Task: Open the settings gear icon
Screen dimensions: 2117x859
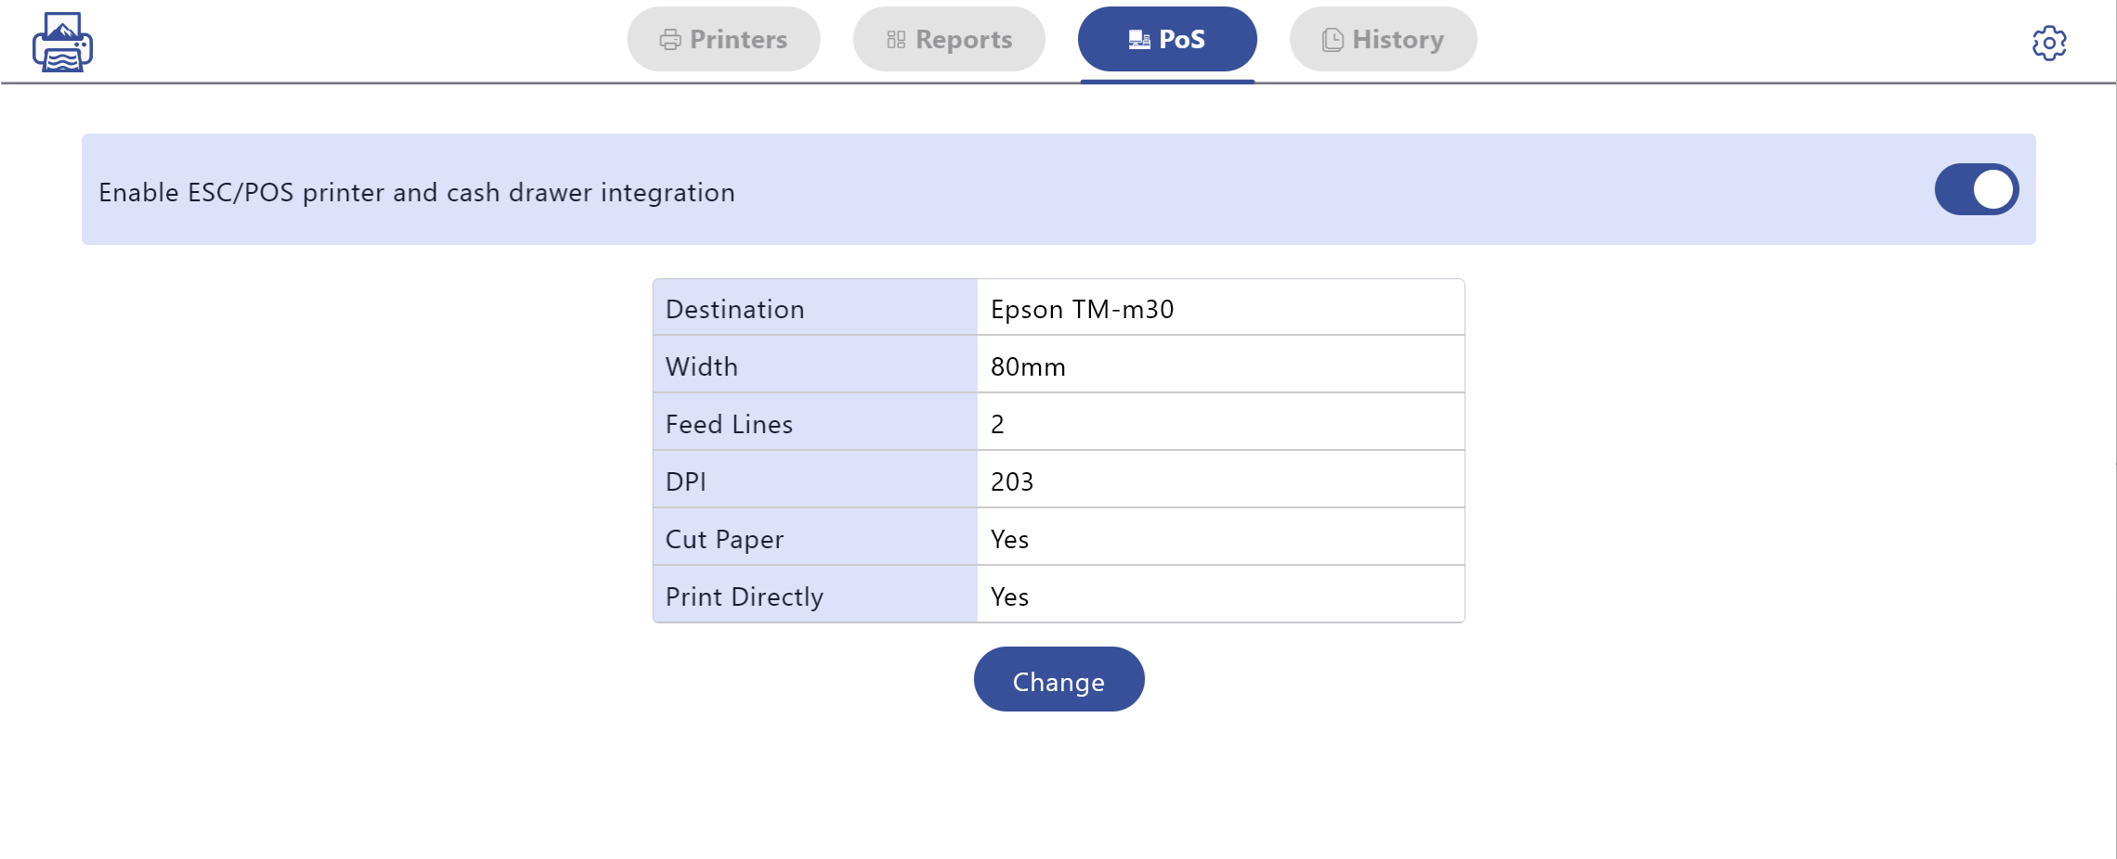Action: 2050,42
